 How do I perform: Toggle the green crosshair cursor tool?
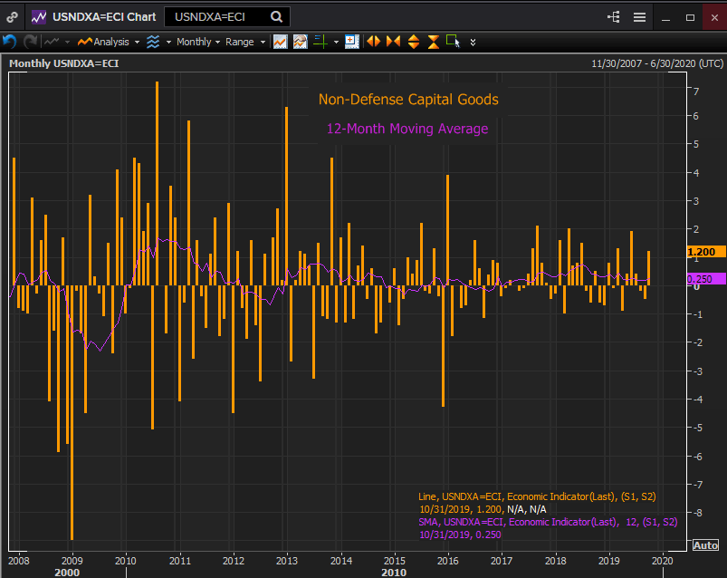pyautogui.click(x=320, y=42)
